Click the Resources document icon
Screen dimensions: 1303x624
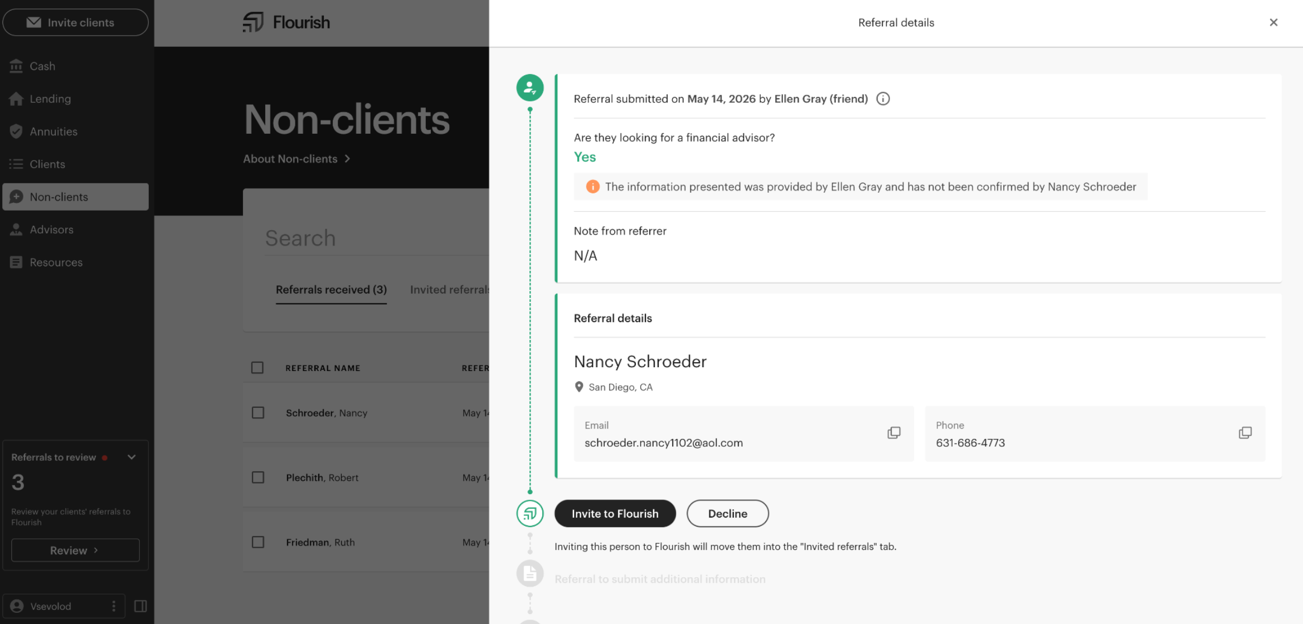pos(16,262)
